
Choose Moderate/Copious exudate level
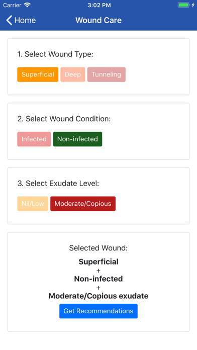[x=83, y=204]
